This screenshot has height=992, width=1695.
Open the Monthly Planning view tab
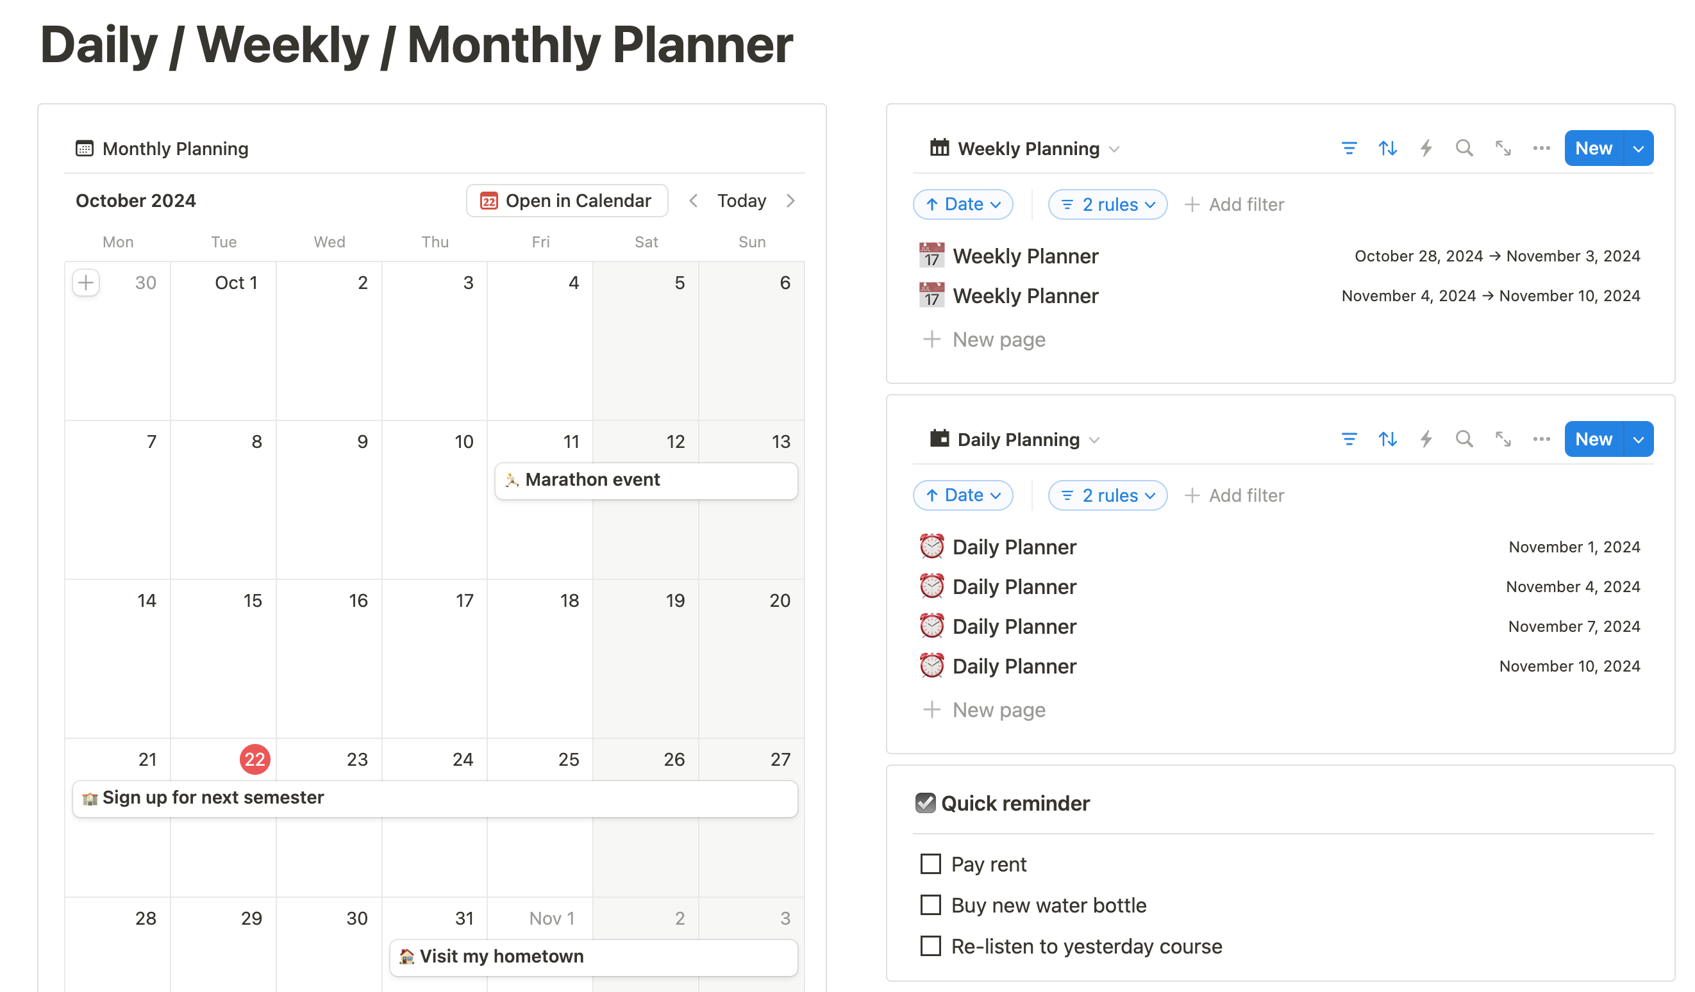(162, 149)
